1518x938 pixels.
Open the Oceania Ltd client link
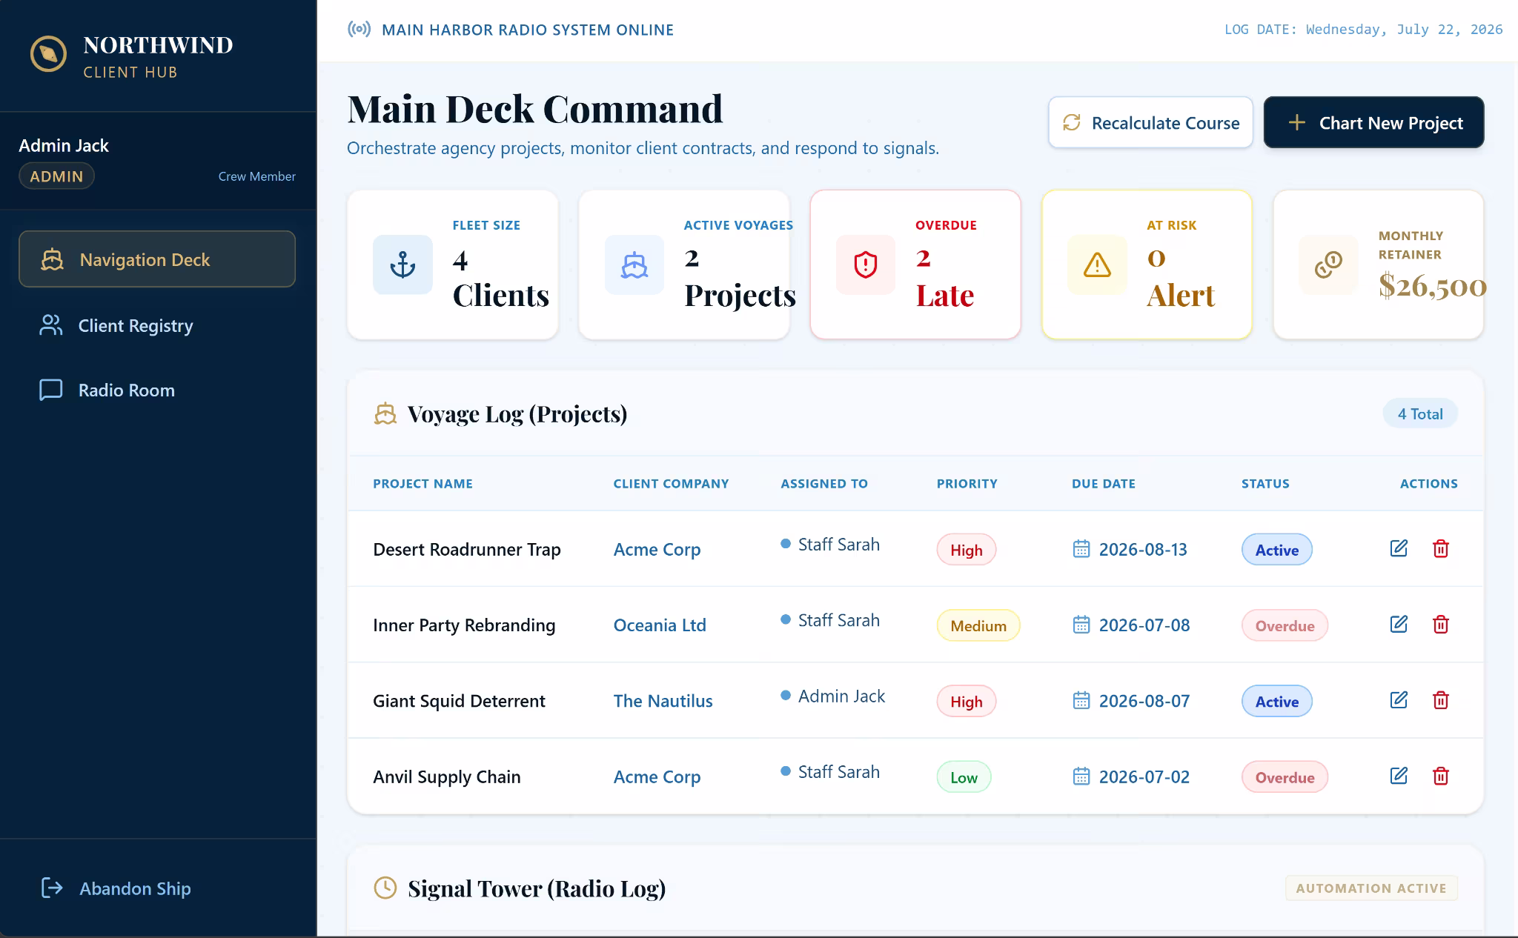tap(660, 625)
